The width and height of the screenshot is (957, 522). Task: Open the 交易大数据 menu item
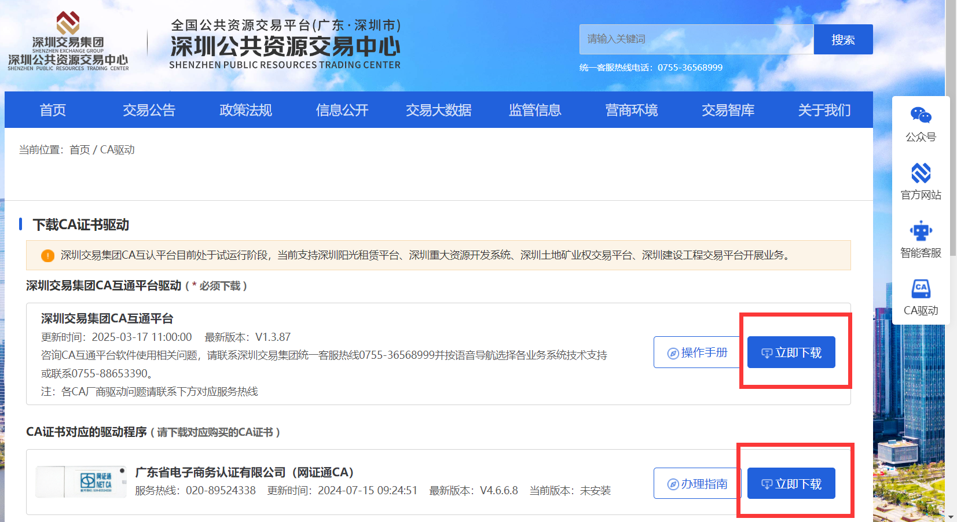(438, 110)
